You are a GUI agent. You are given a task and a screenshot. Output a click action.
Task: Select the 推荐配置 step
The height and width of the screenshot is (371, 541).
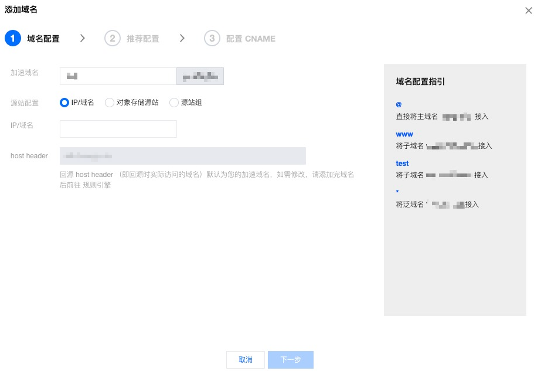142,39
